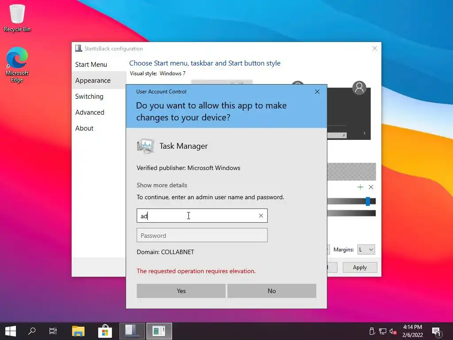Open Task View on the taskbar
Viewport: 453px width, 340px height.
[53, 331]
